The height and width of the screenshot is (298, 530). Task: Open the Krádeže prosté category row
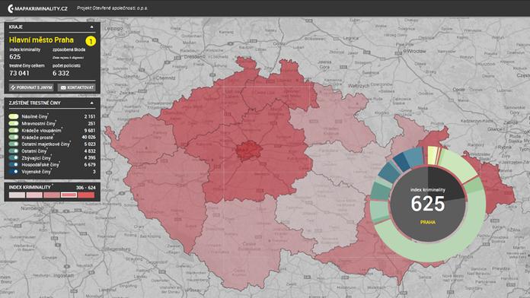52,138
